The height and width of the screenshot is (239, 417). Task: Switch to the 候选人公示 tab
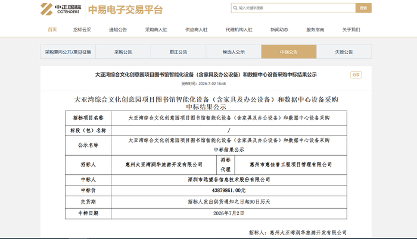[x=234, y=52]
